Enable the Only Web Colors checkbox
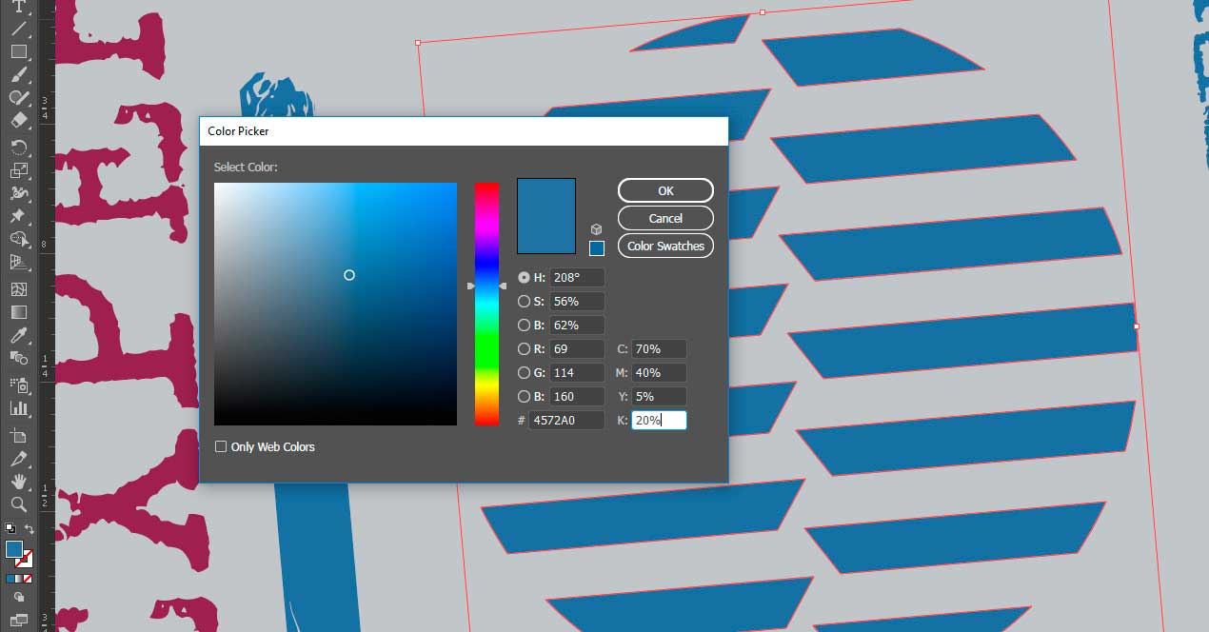This screenshot has width=1209, height=632. (x=221, y=446)
